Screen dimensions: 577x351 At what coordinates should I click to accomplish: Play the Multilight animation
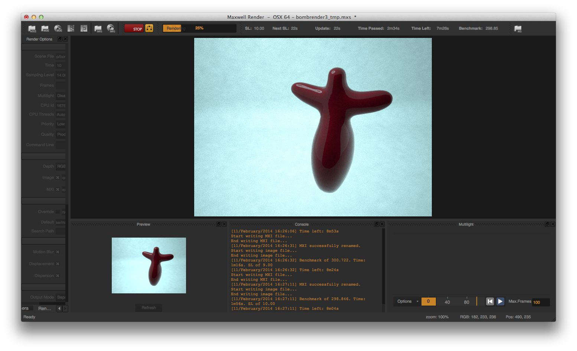click(501, 302)
